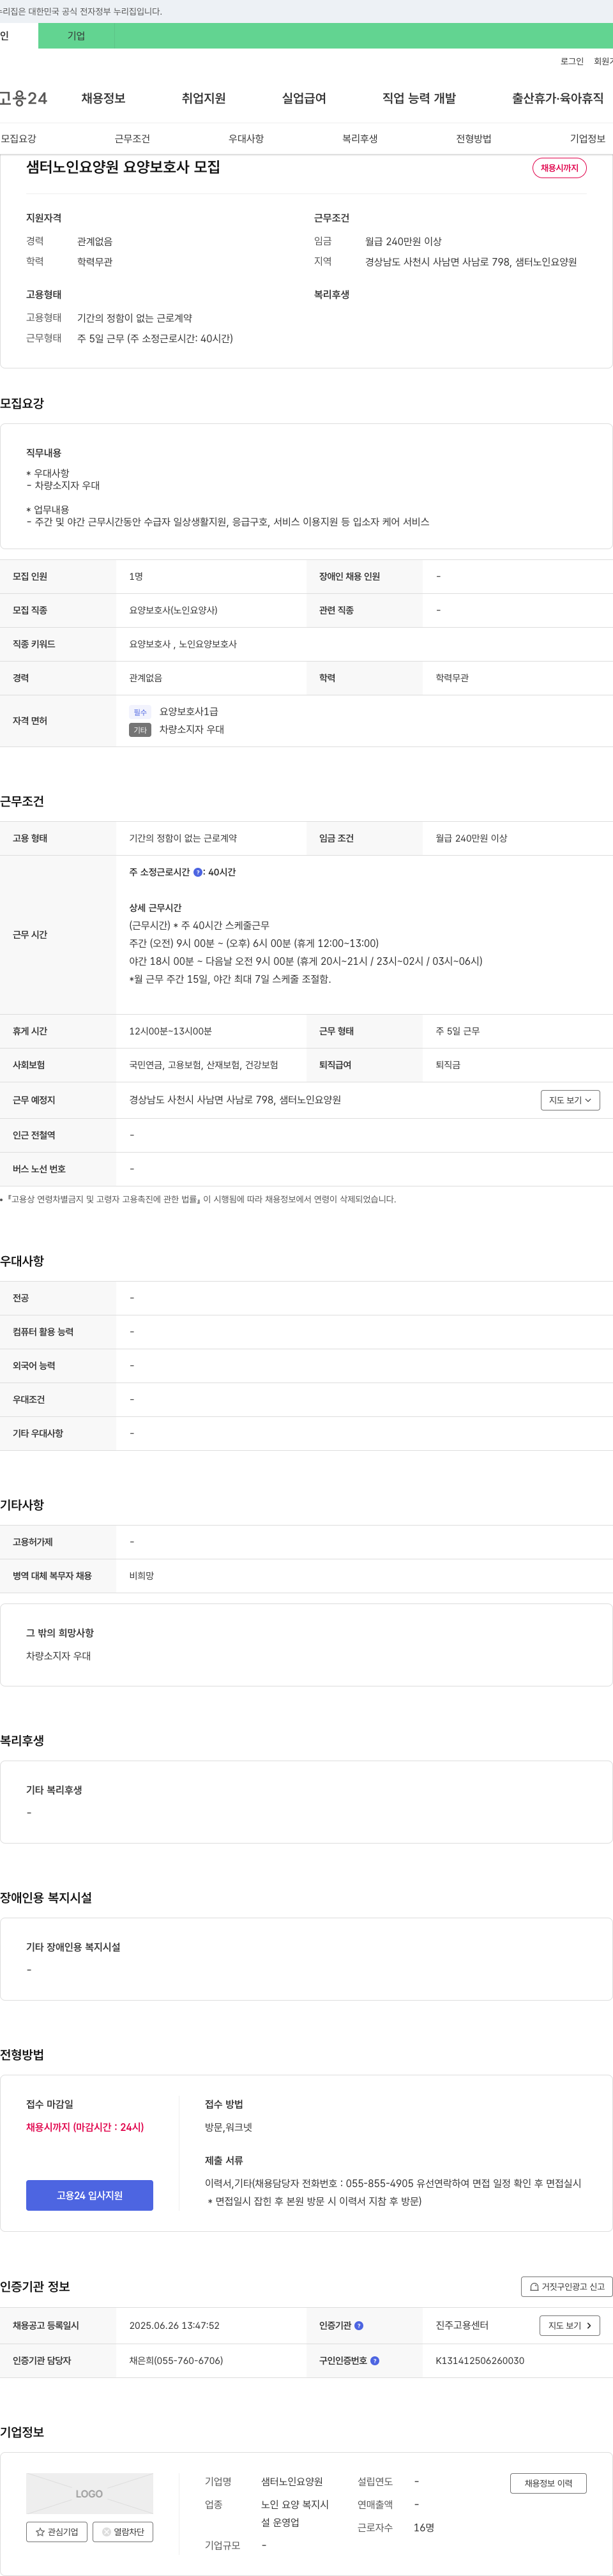Click the registration date 2025.06.26 13:47:52
This screenshot has height=2576, width=613.
(174, 2325)
